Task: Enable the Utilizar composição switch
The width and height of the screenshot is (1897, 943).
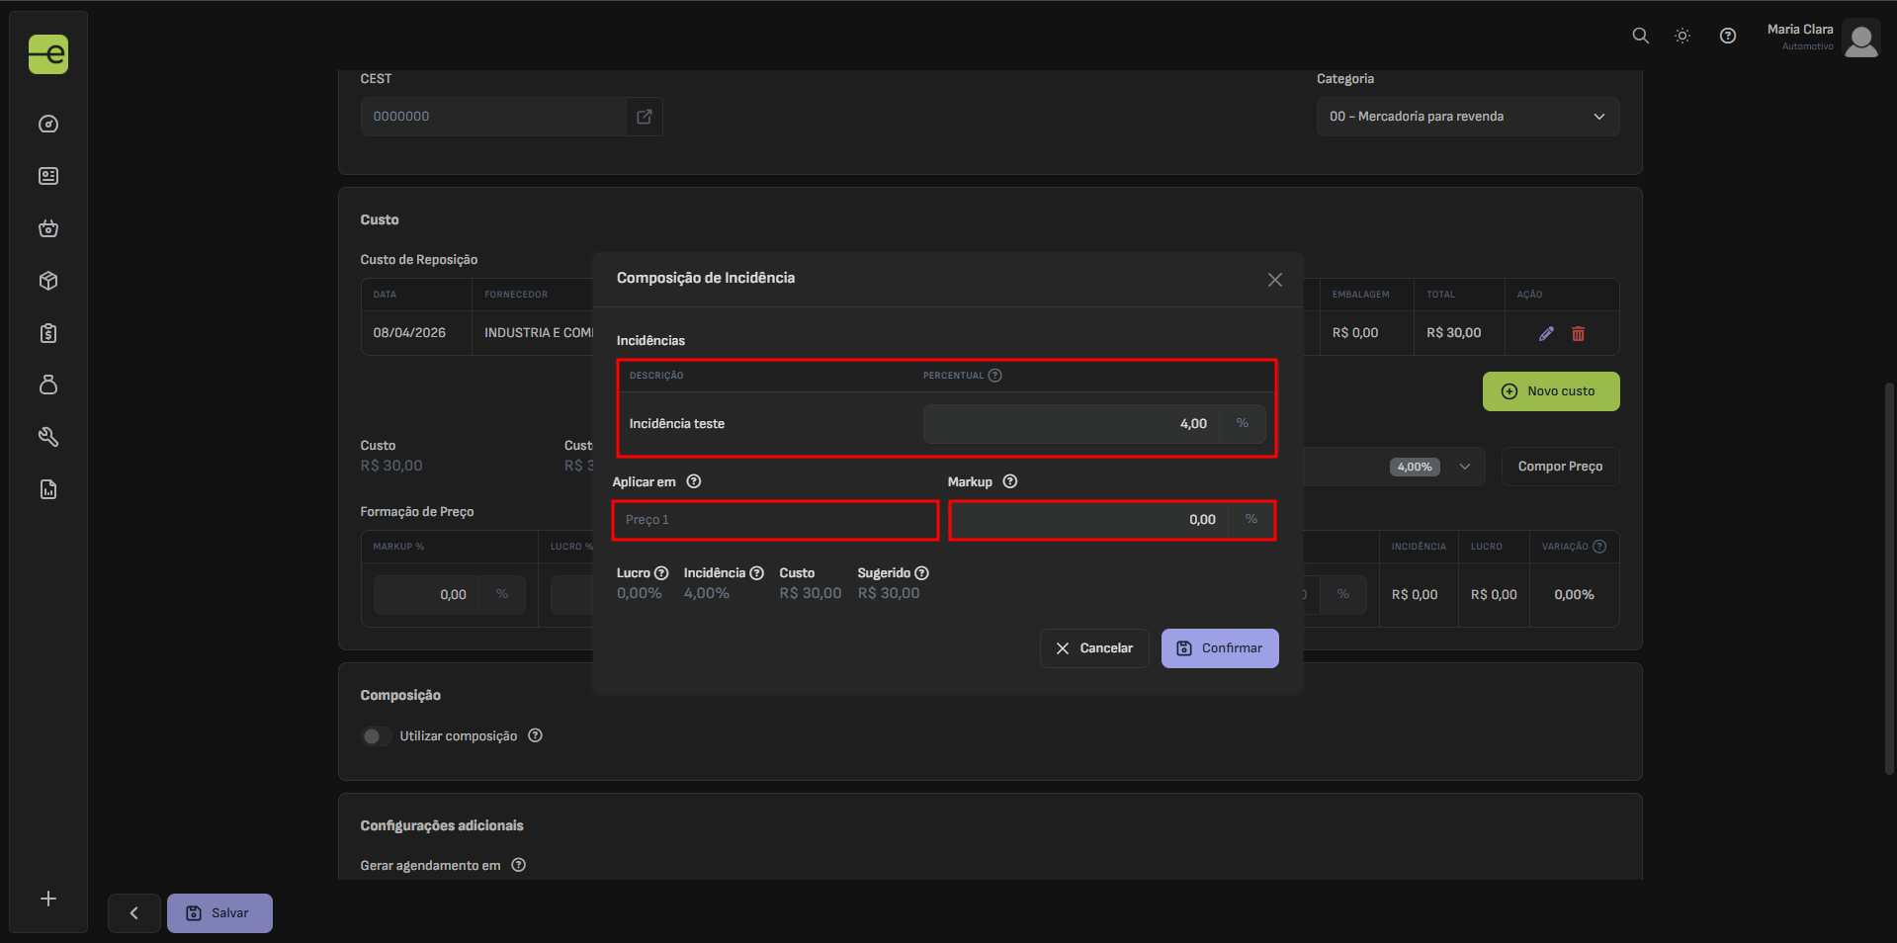Action: click(375, 736)
